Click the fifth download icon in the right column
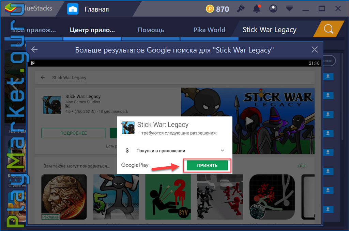Screen dimensions: 349x231 (x=328, y=152)
